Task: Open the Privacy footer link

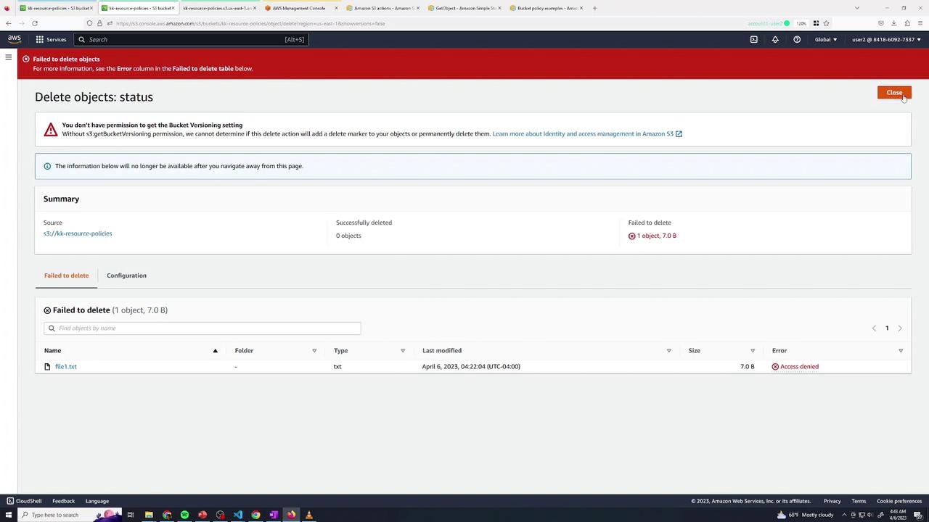Action: click(x=832, y=501)
